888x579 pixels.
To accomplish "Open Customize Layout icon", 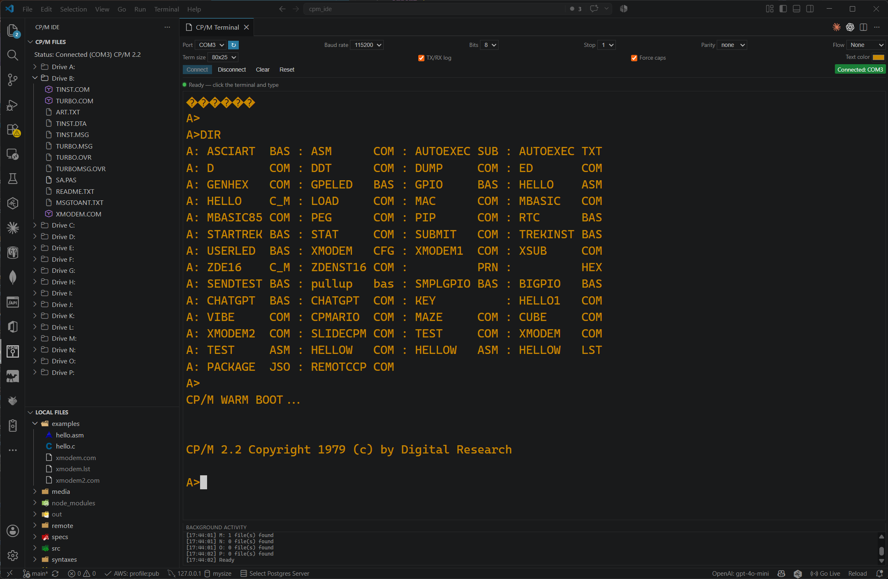I will click(x=769, y=9).
